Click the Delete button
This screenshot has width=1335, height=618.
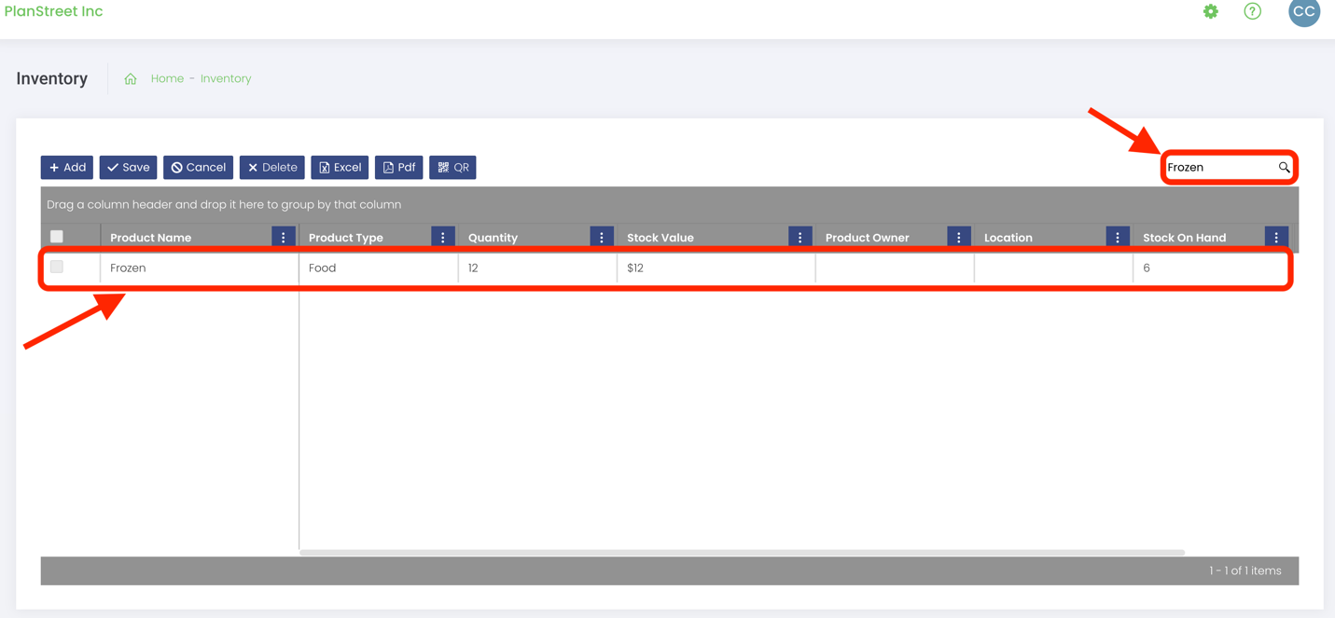(x=272, y=168)
